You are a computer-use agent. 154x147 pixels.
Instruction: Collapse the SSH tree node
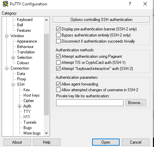pyautogui.click(x=13, y=84)
